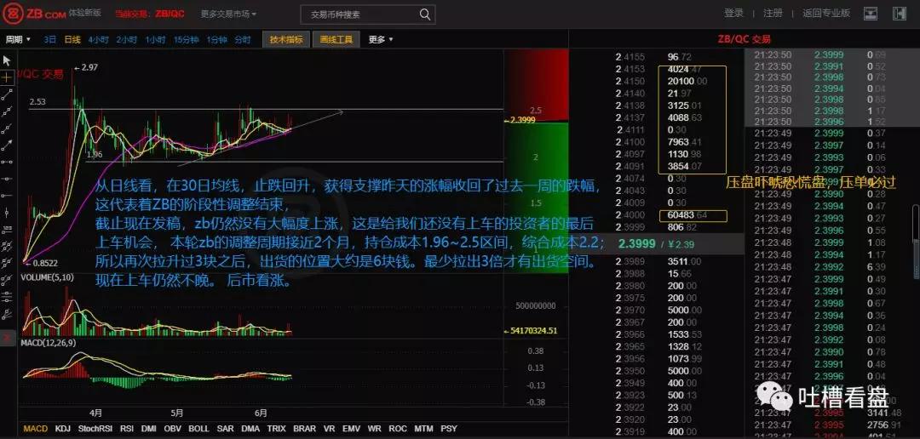This screenshot has width=920, height=439.
Task: Click the magnifier search icon
Action: 425,14
